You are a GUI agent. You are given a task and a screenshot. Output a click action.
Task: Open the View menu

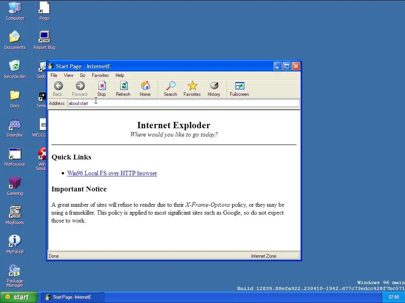(x=69, y=75)
